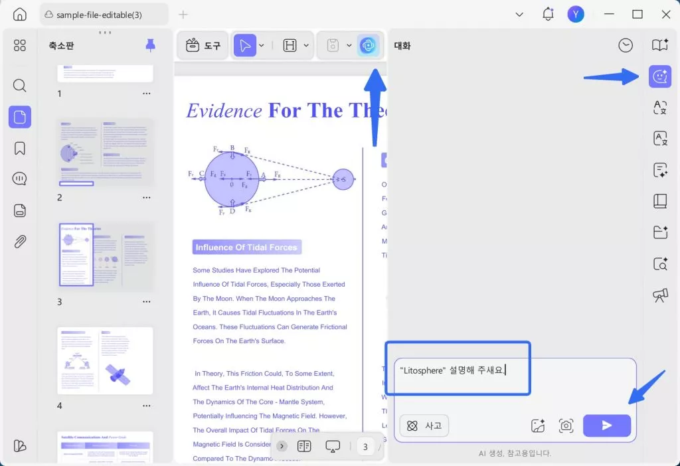Open the AI search sparkle icon

660,264
